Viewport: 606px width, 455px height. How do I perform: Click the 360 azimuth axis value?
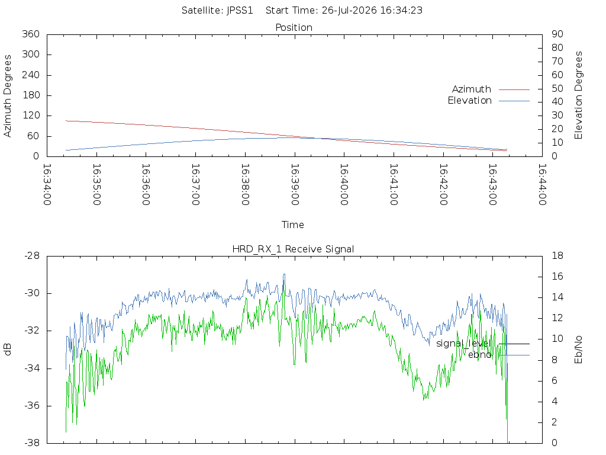(31, 34)
